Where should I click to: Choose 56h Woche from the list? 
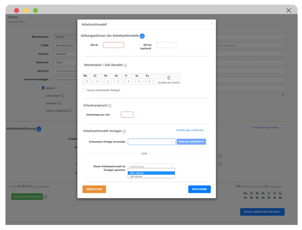coord(151,177)
